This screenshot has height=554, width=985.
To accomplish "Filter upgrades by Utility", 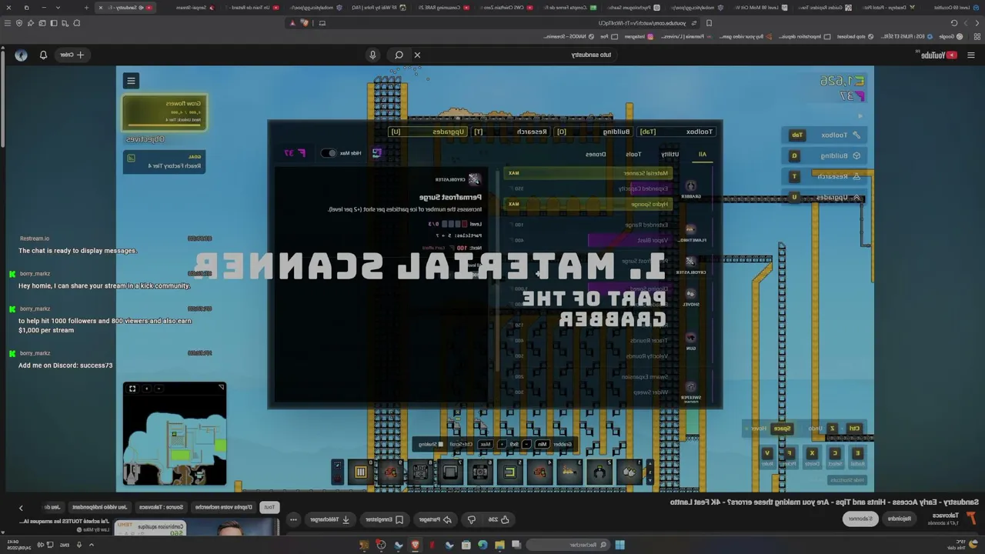I will pyautogui.click(x=670, y=154).
